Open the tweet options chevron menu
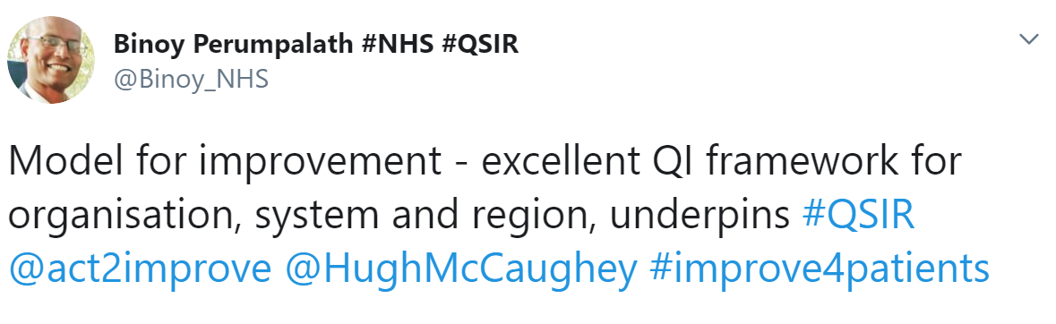Viewport: 1056px width, 324px height. point(1029,39)
